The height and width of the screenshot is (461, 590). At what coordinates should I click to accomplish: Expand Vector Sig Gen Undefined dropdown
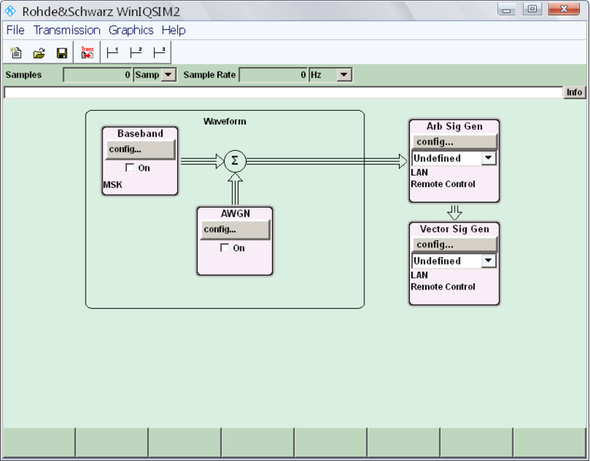point(488,261)
